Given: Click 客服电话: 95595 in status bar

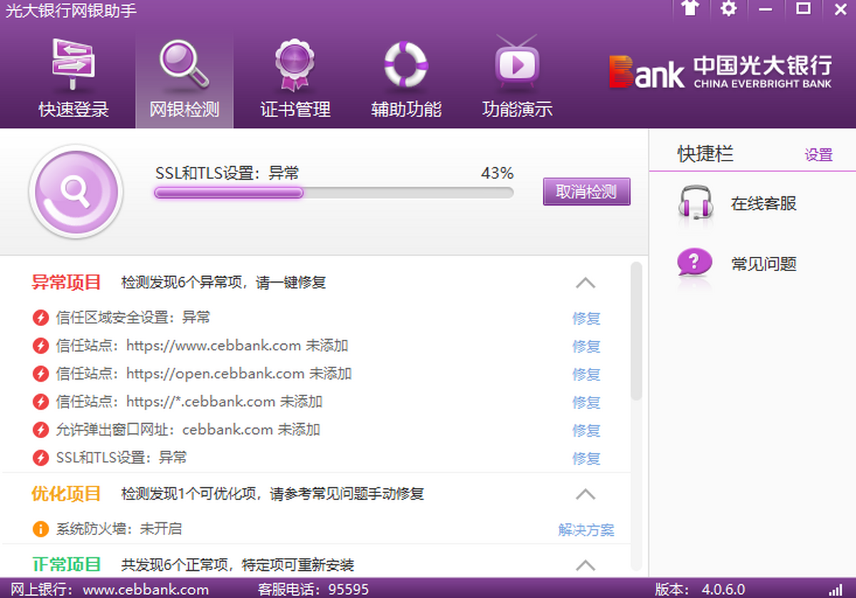Looking at the screenshot, I should click(x=313, y=589).
